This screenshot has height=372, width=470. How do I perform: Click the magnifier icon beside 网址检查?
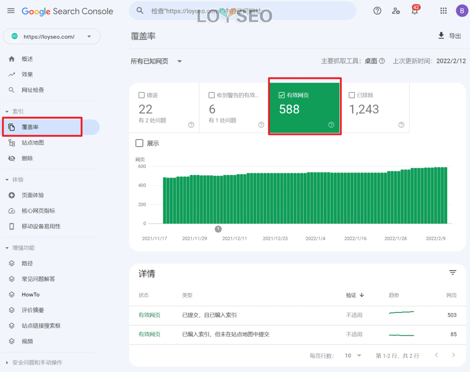pyautogui.click(x=11, y=90)
